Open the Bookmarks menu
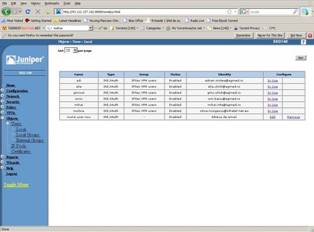This screenshot has width=314, height=232. (52, 3)
